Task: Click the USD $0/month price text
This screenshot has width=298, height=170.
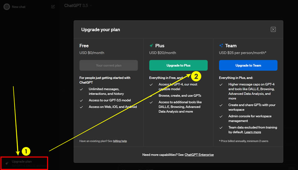Action: coord(92,53)
